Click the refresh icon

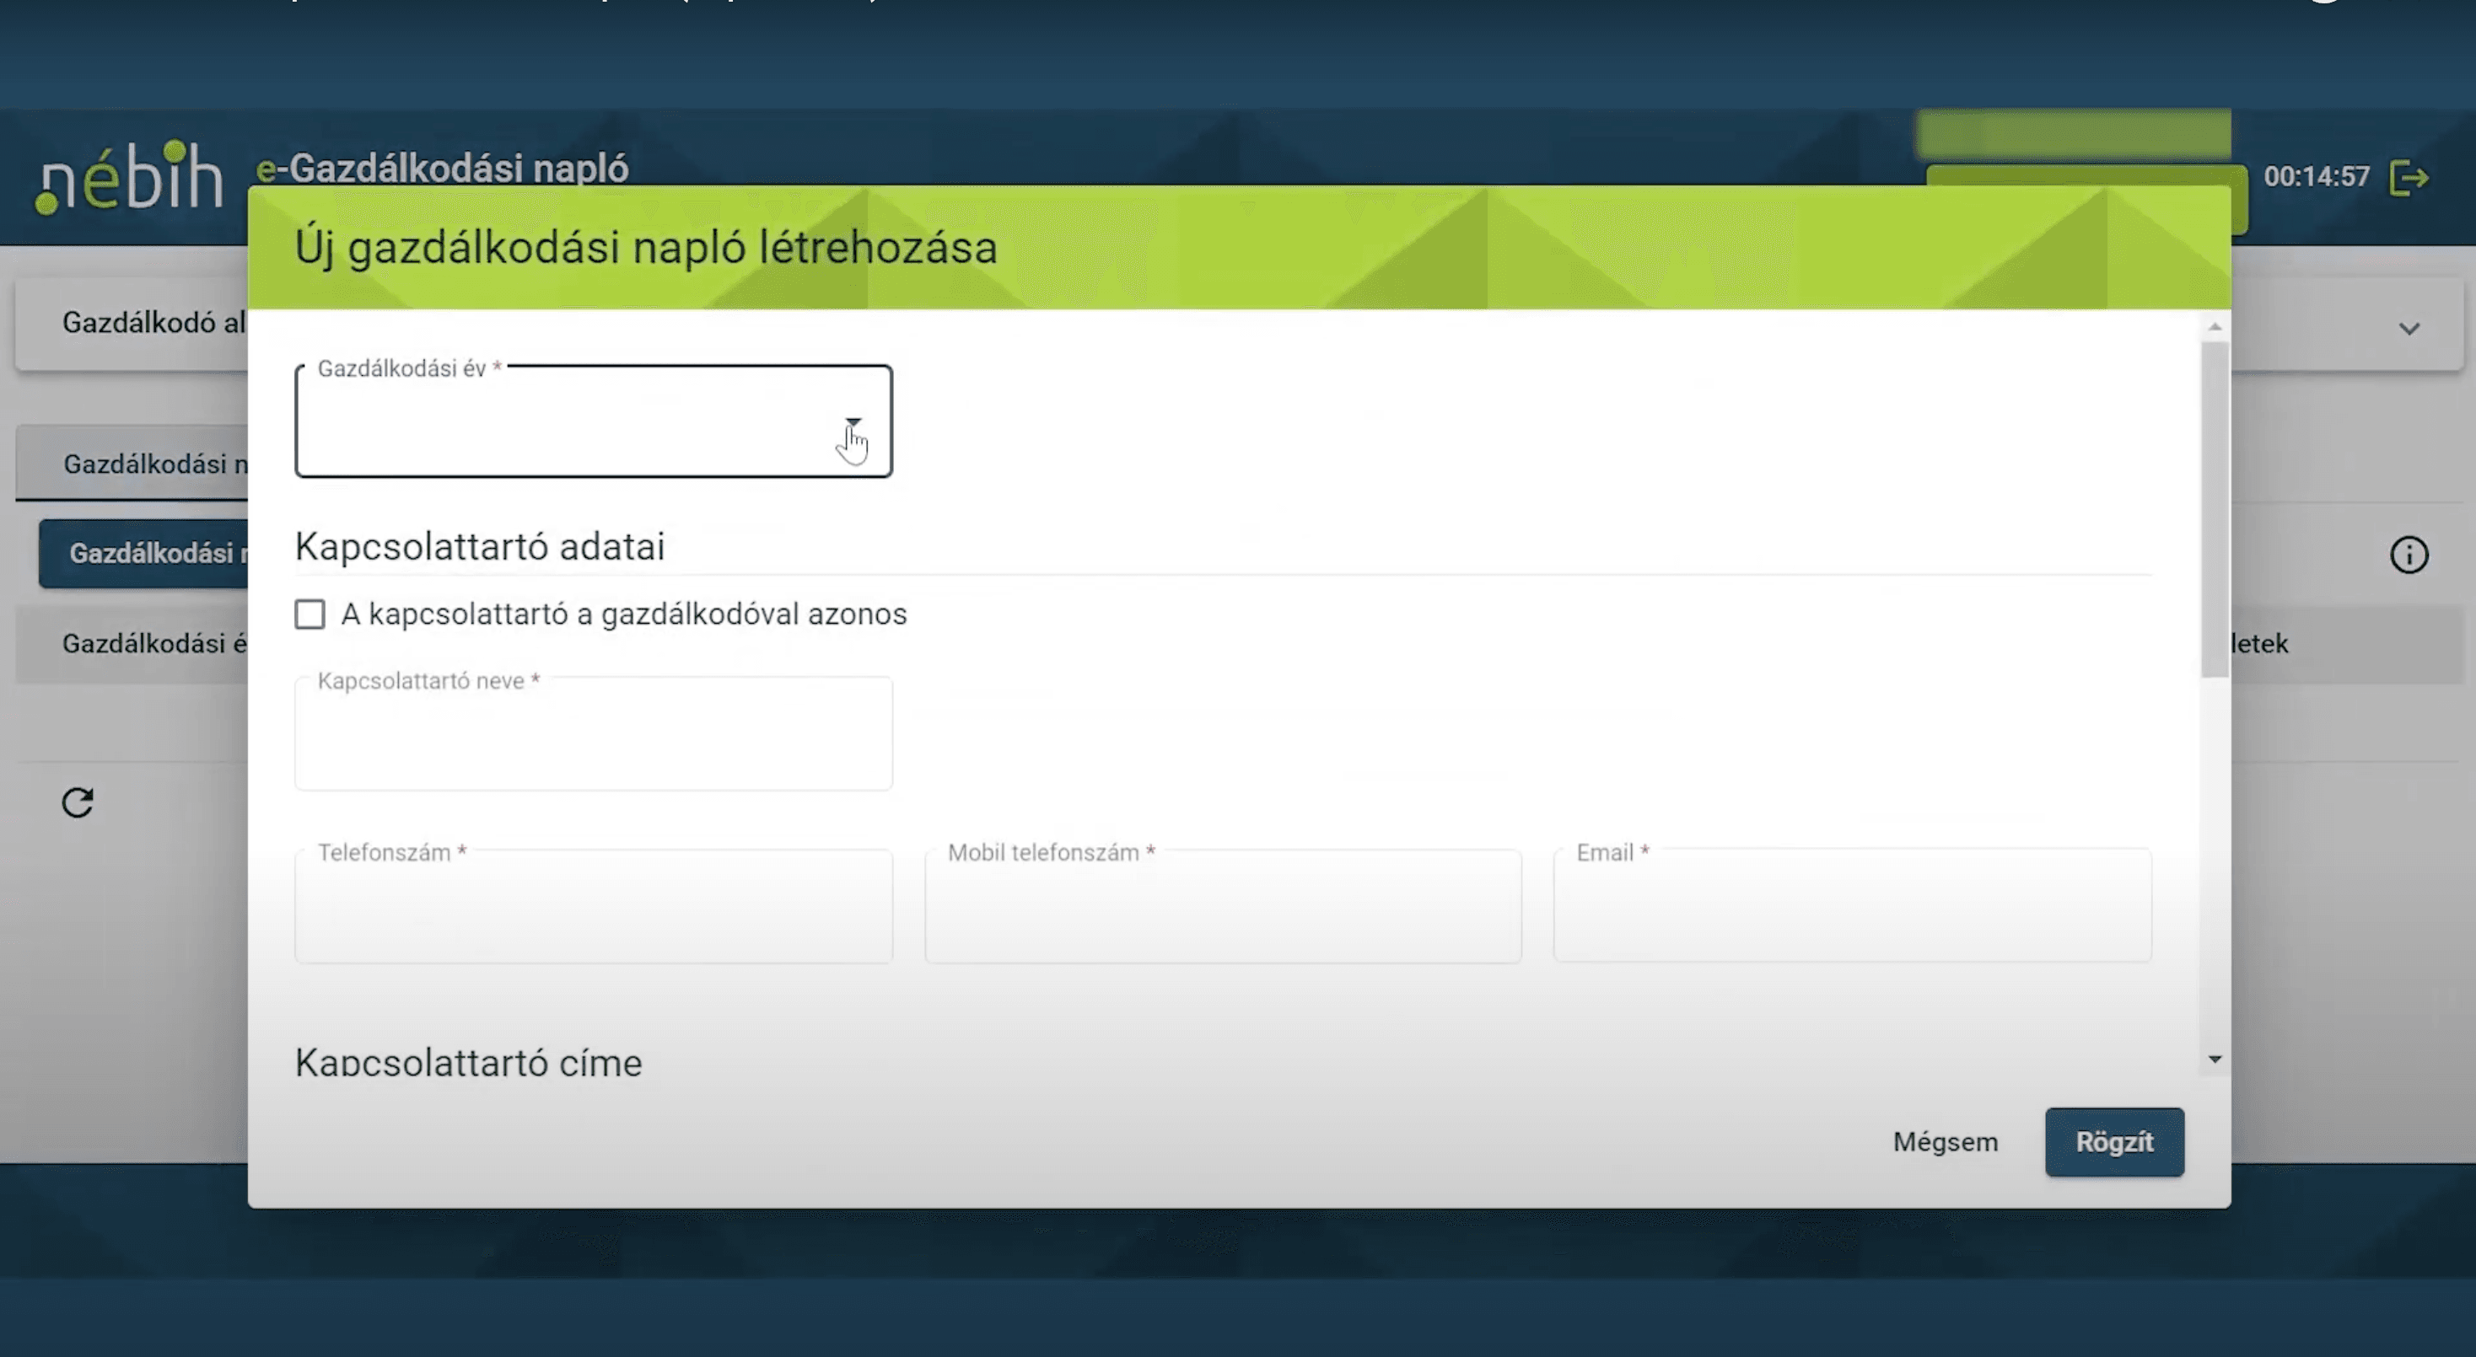(x=78, y=803)
